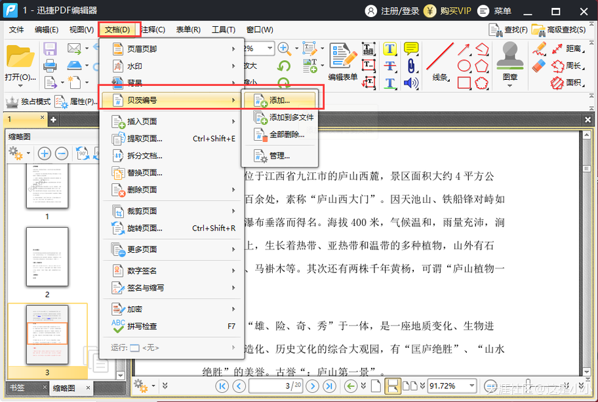Open 管理... submenu entry
This screenshot has height=402, width=598.
coord(279,156)
